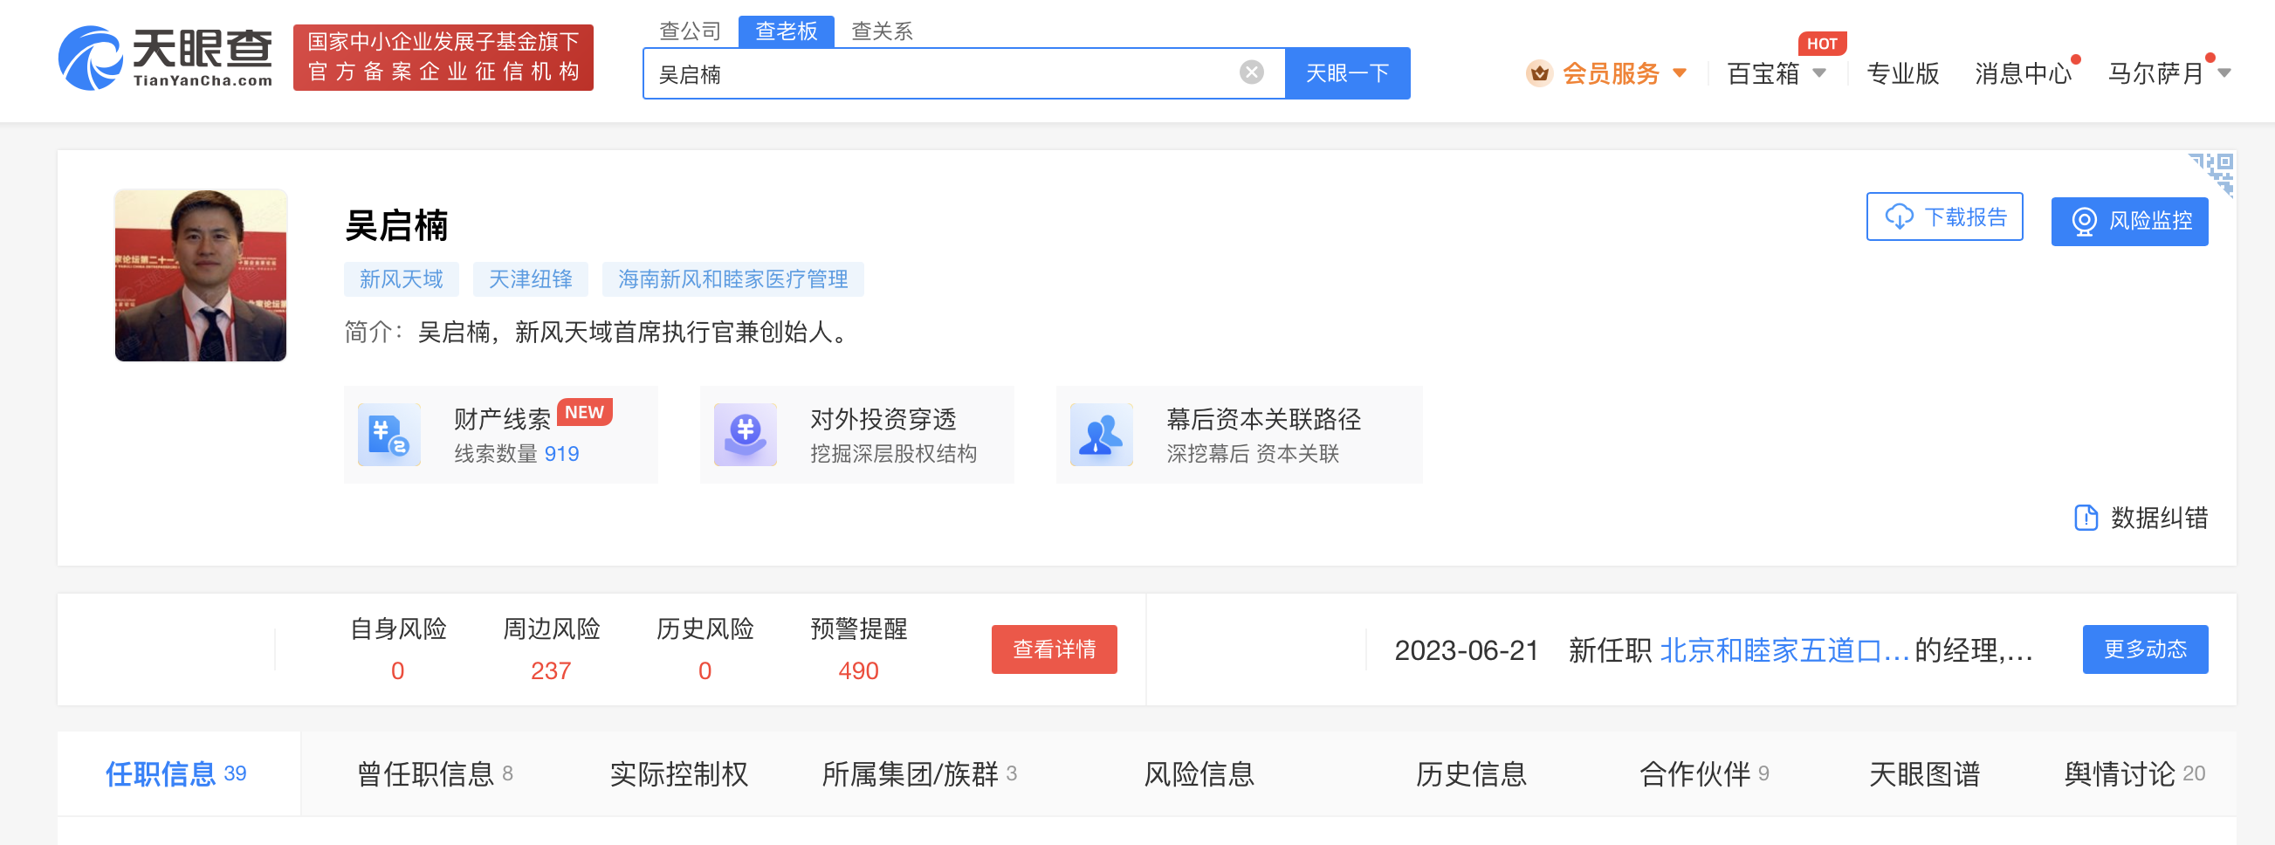This screenshot has height=845, width=2275.
Task: Open the 北京和睦家五道口 company link
Action: [x=1784, y=649]
